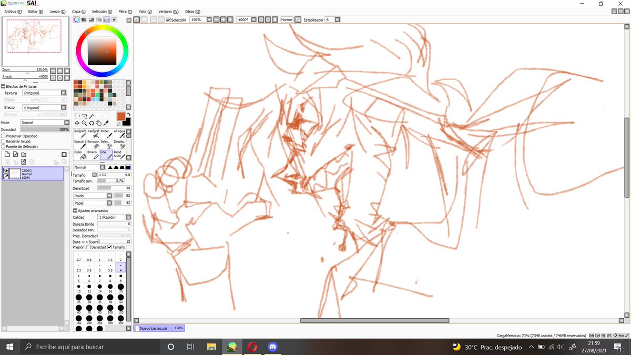Open the Papel texture dropdown
Image resolution: width=631 pixels, height=355 pixels.
pyautogui.click(x=93, y=202)
